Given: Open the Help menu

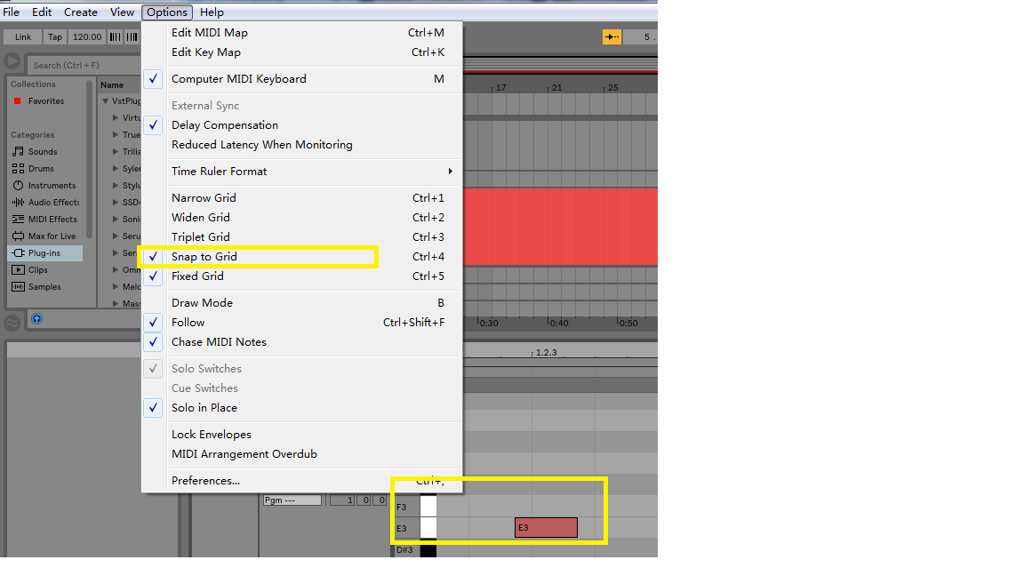Looking at the screenshot, I should [212, 12].
